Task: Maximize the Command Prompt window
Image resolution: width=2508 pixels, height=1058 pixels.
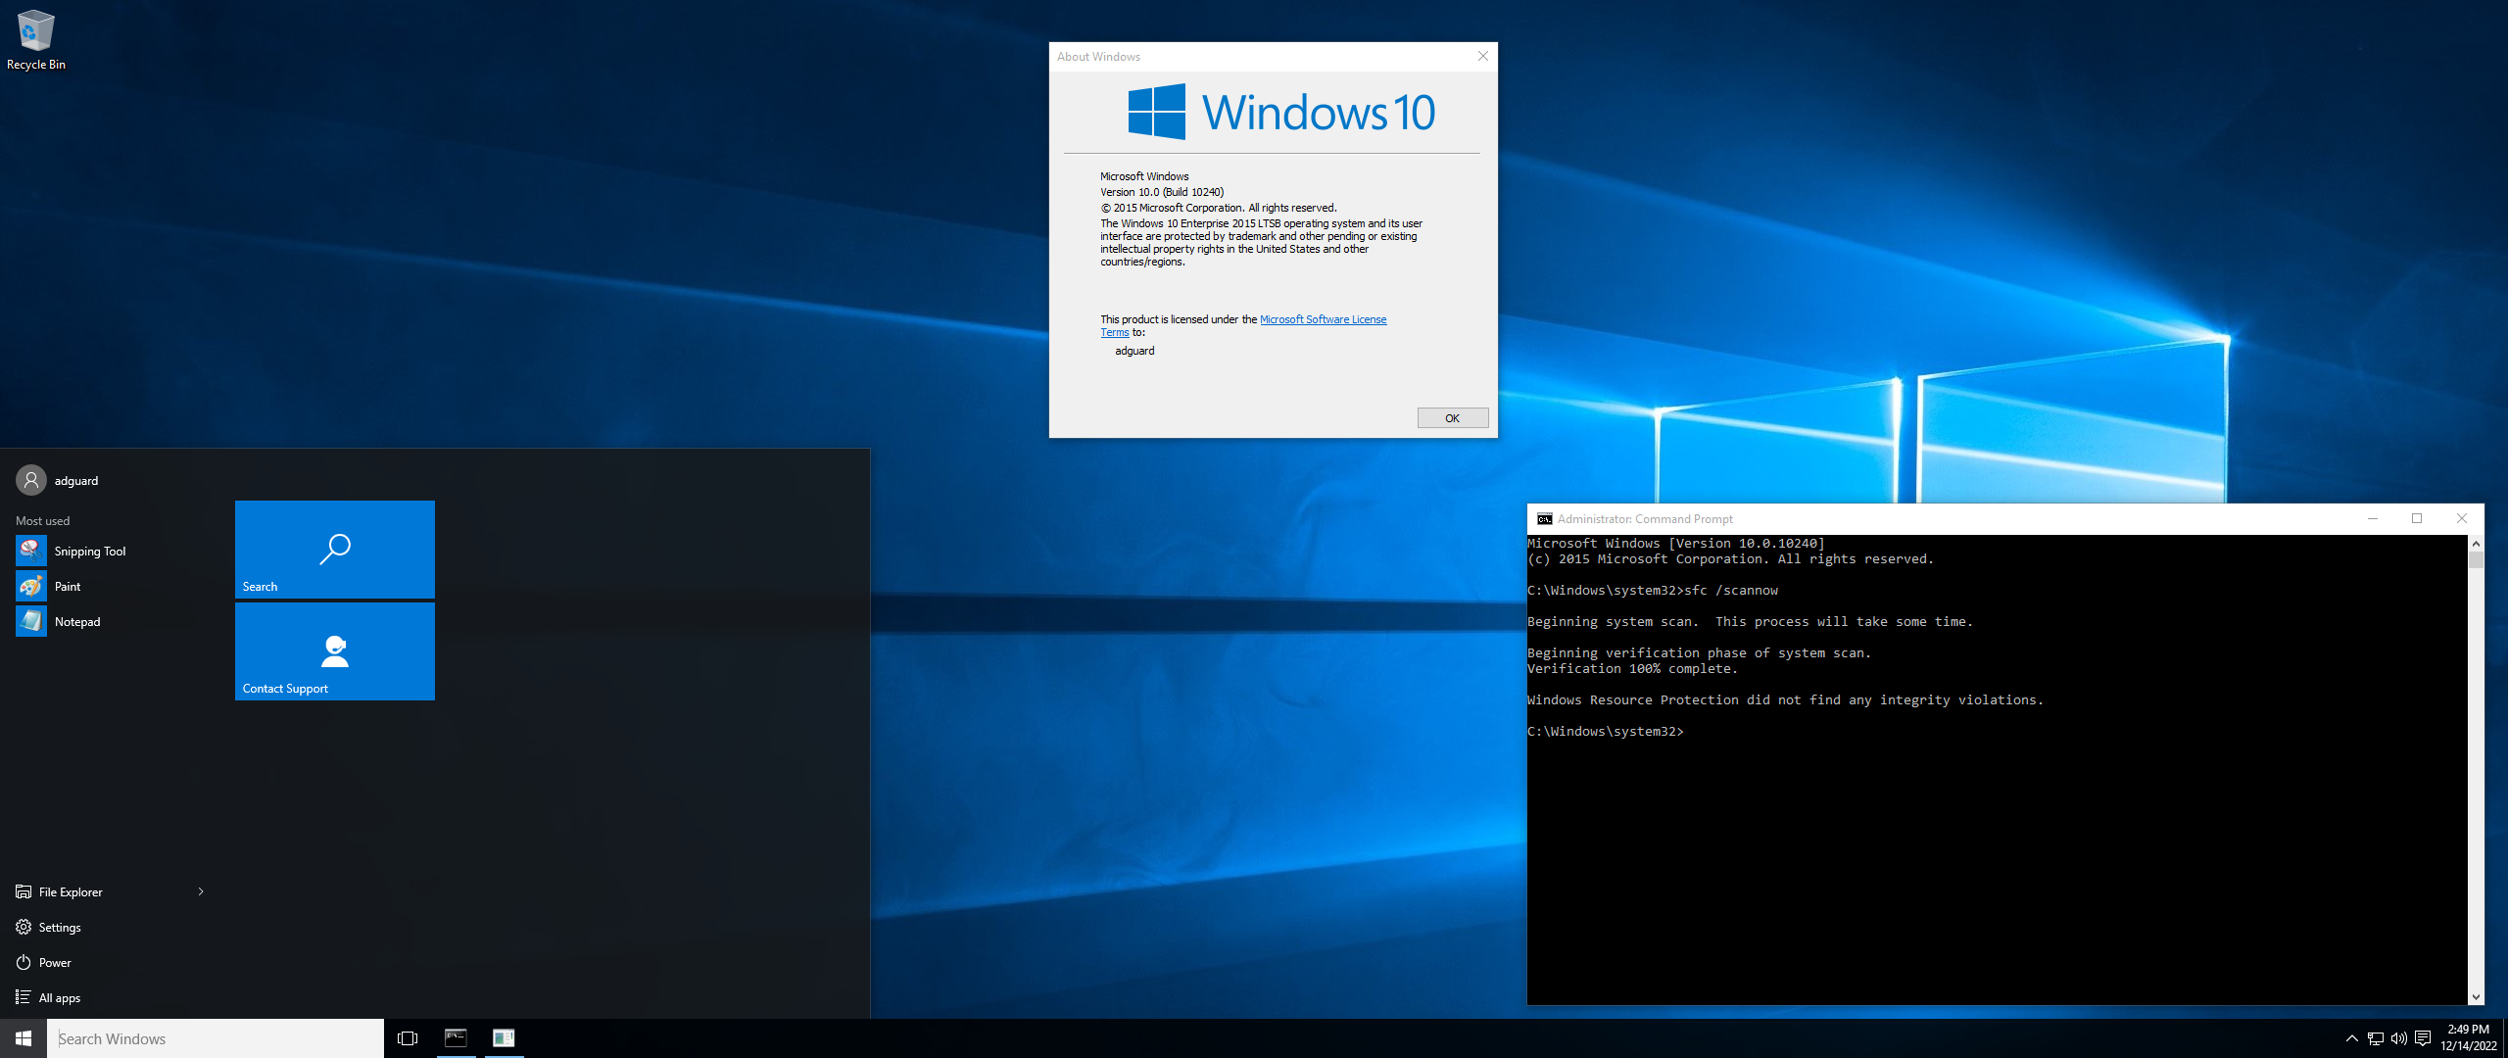Action: (2417, 519)
